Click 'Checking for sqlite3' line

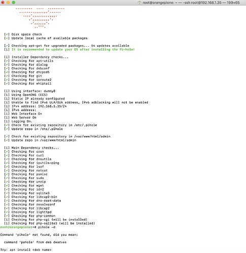(x=27, y=193)
